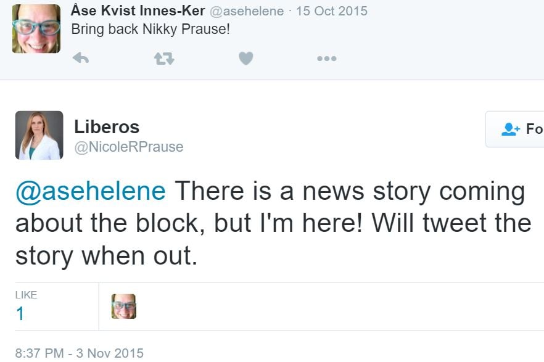This screenshot has height=362, width=544.
Task: Retweet Åse Kvist Innes-Ker's tweet
Action: click(163, 59)
